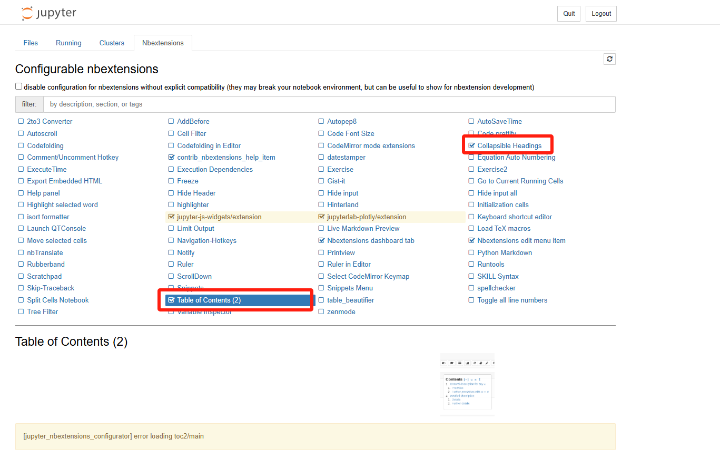Viewport: 720px width, 458px height.
Task: Open the Code Font Size extension
Action: [351, 134]
